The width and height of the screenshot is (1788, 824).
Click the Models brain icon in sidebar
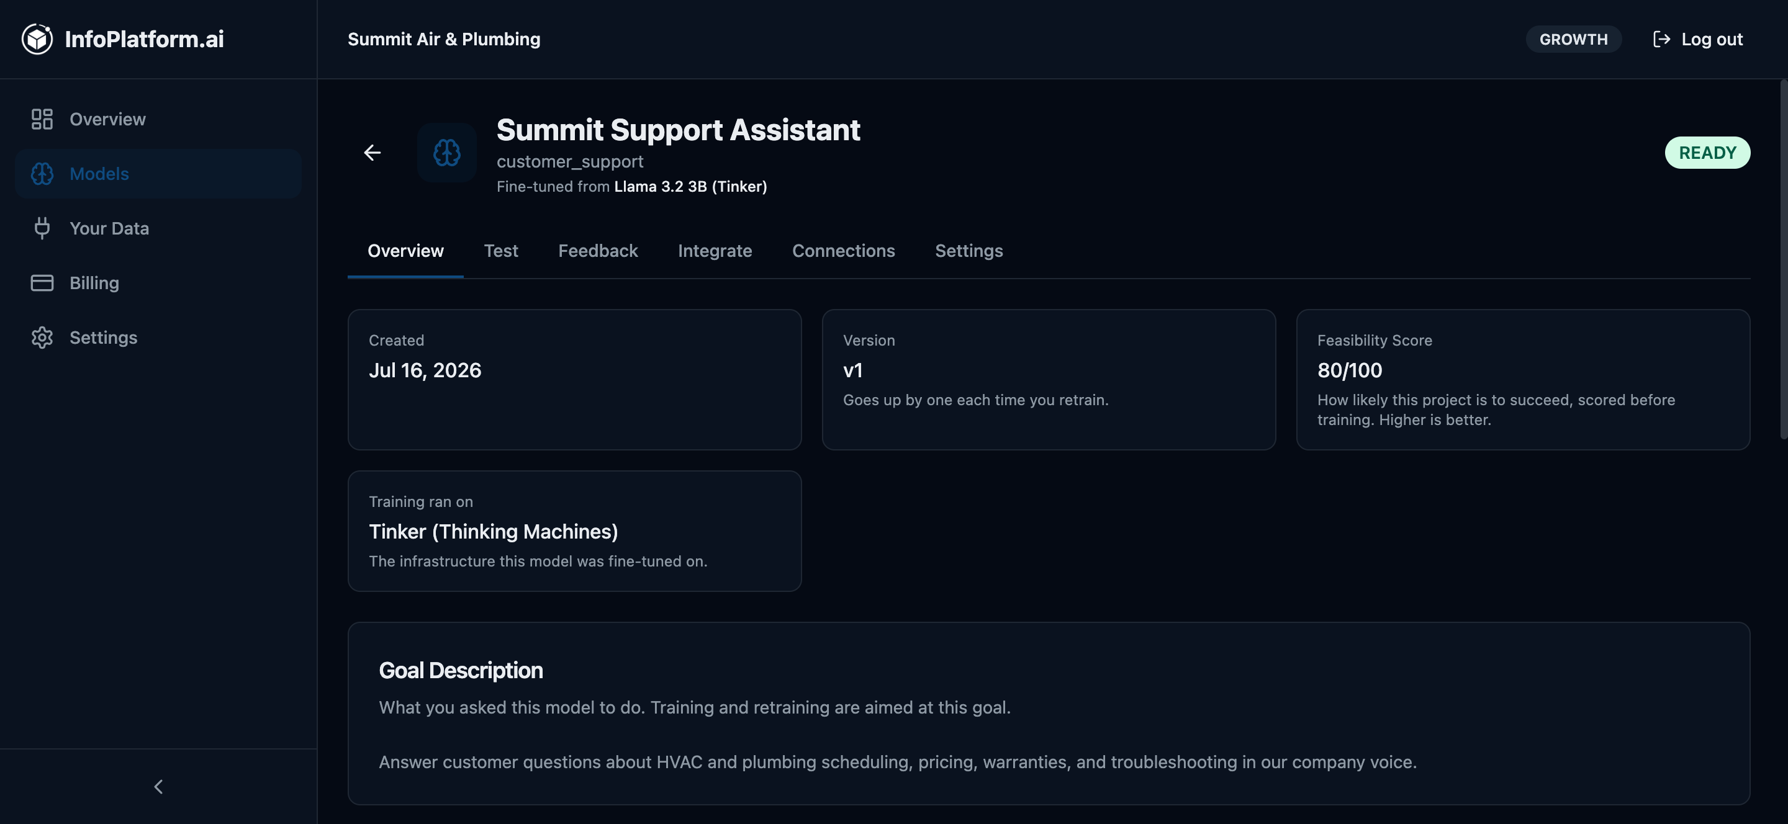pos(42,174)
